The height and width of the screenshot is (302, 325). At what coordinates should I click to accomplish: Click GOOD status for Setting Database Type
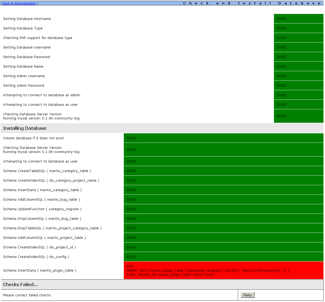[299, 28]
